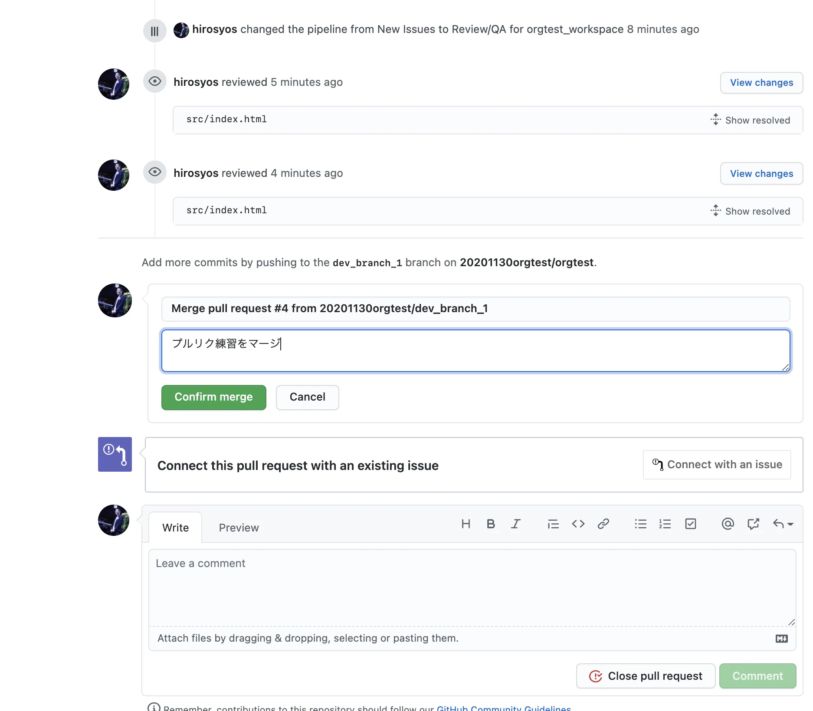Screen dimensions: 813x711
Task: Click the eye icon for 4 minutes ago review
Action: pyautogui.click(x=155, y=173)
